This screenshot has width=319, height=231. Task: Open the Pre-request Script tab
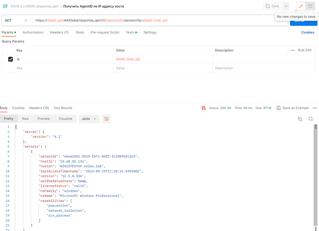click(x=105, y=32)
